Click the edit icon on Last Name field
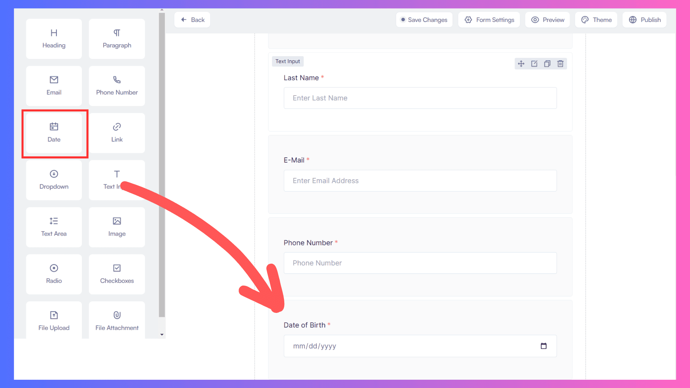Image resolution: width=690 pixels, height=388 pixels. [x=534, y=64]
